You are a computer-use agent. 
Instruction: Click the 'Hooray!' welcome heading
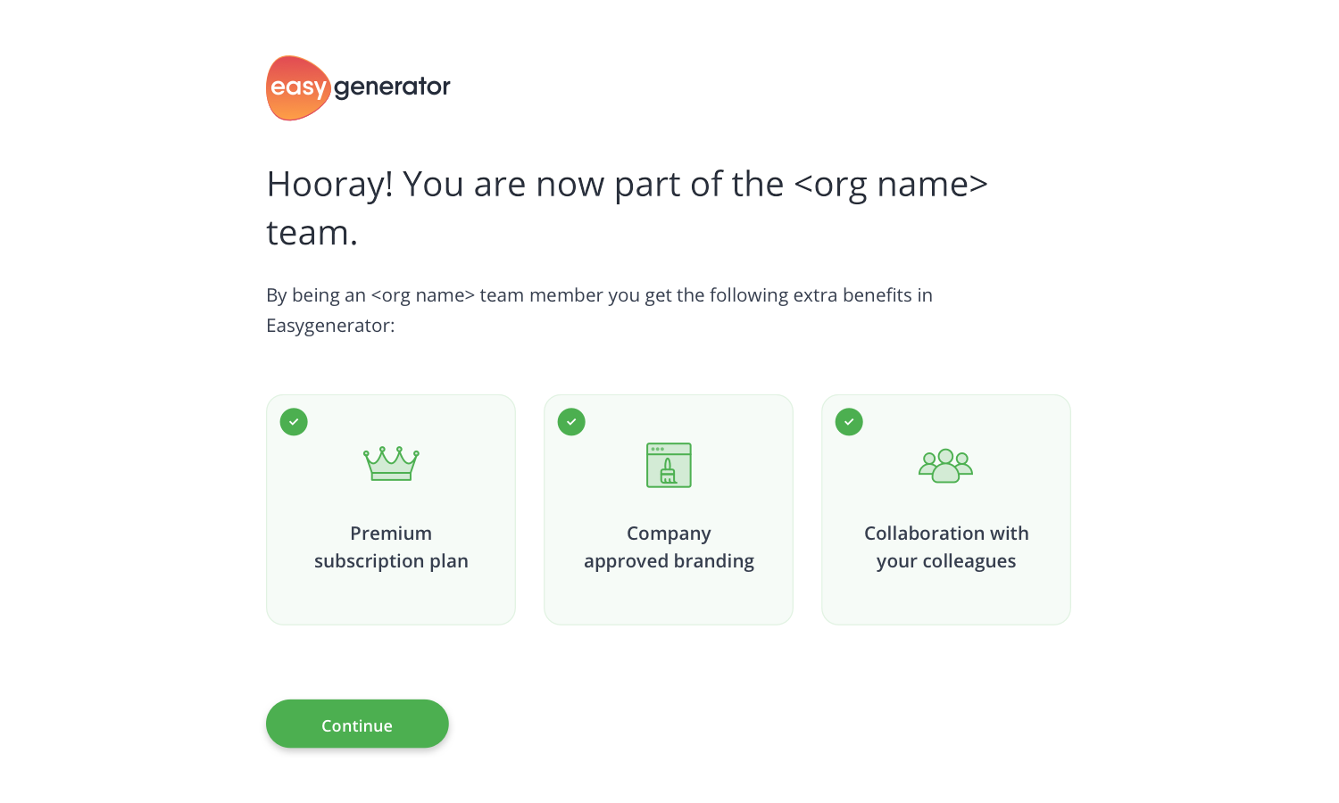[627, 208]
